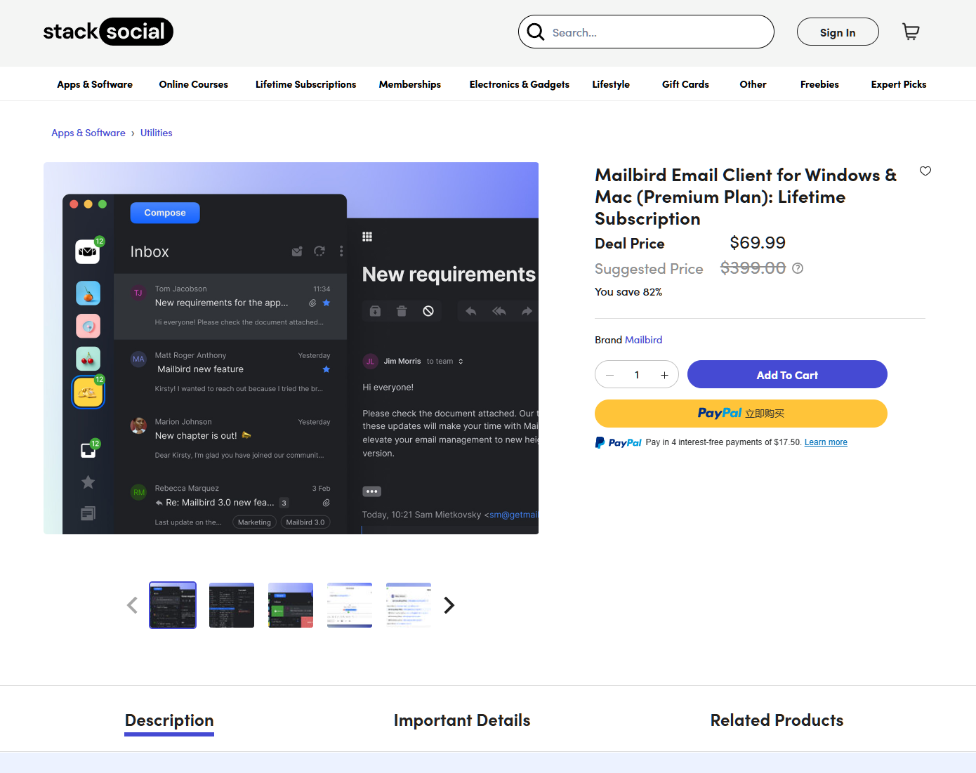
Task: Click the $399.00 suggested price
Action: 753,268
